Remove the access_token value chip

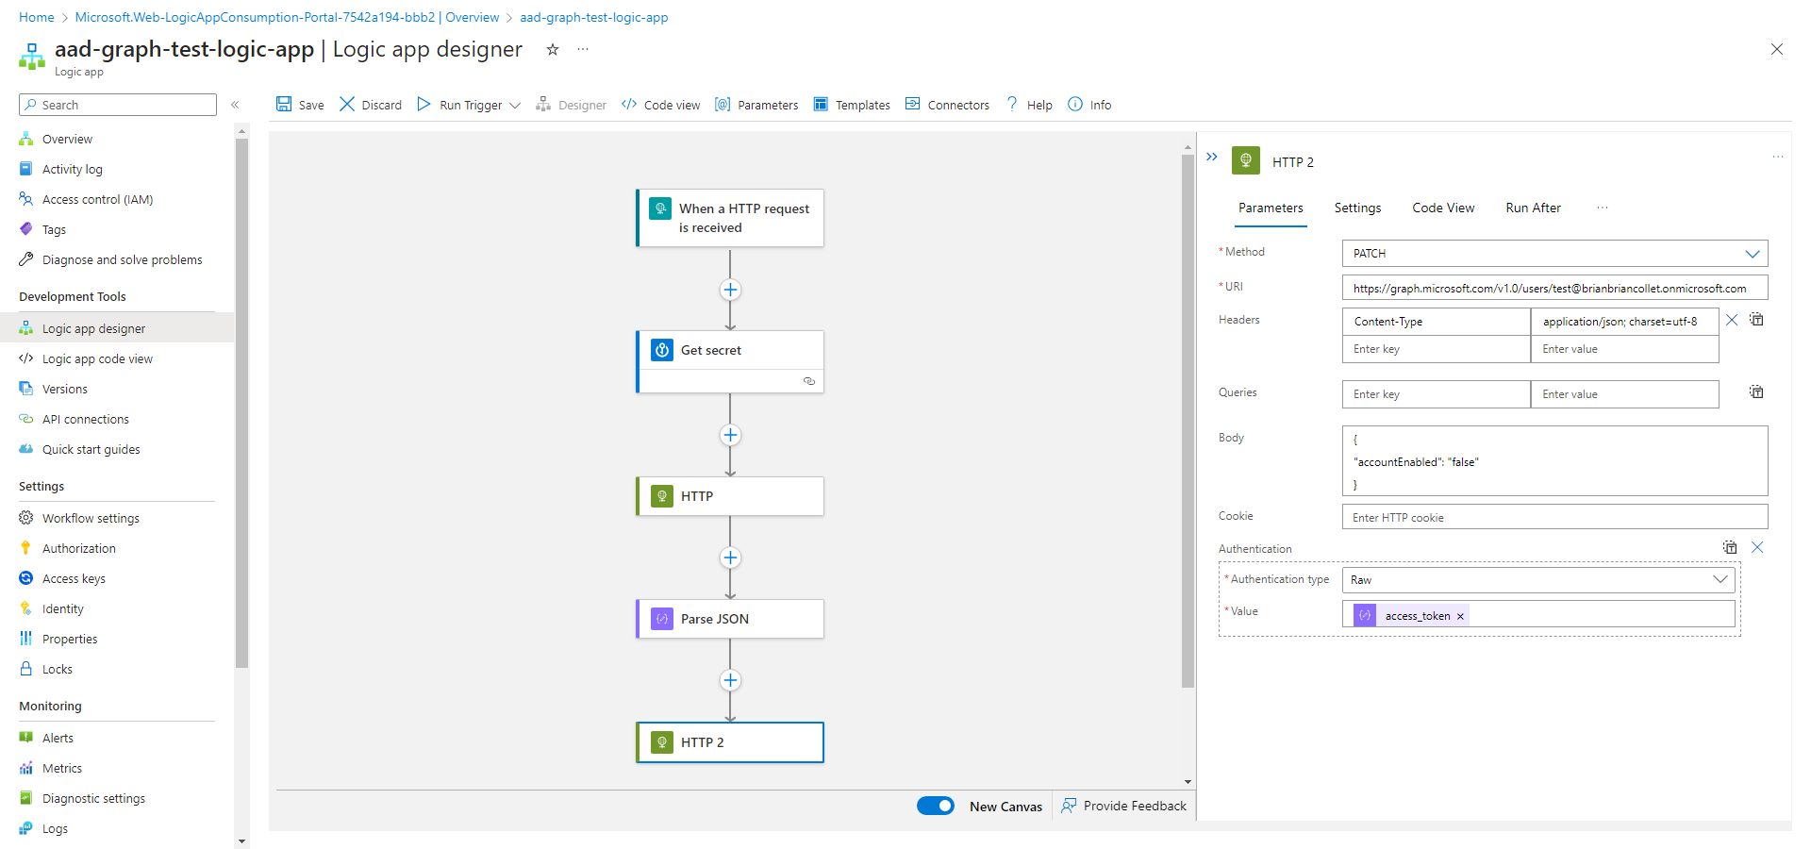(1460, 616)
